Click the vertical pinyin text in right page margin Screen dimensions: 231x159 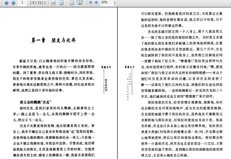point(128,86)
